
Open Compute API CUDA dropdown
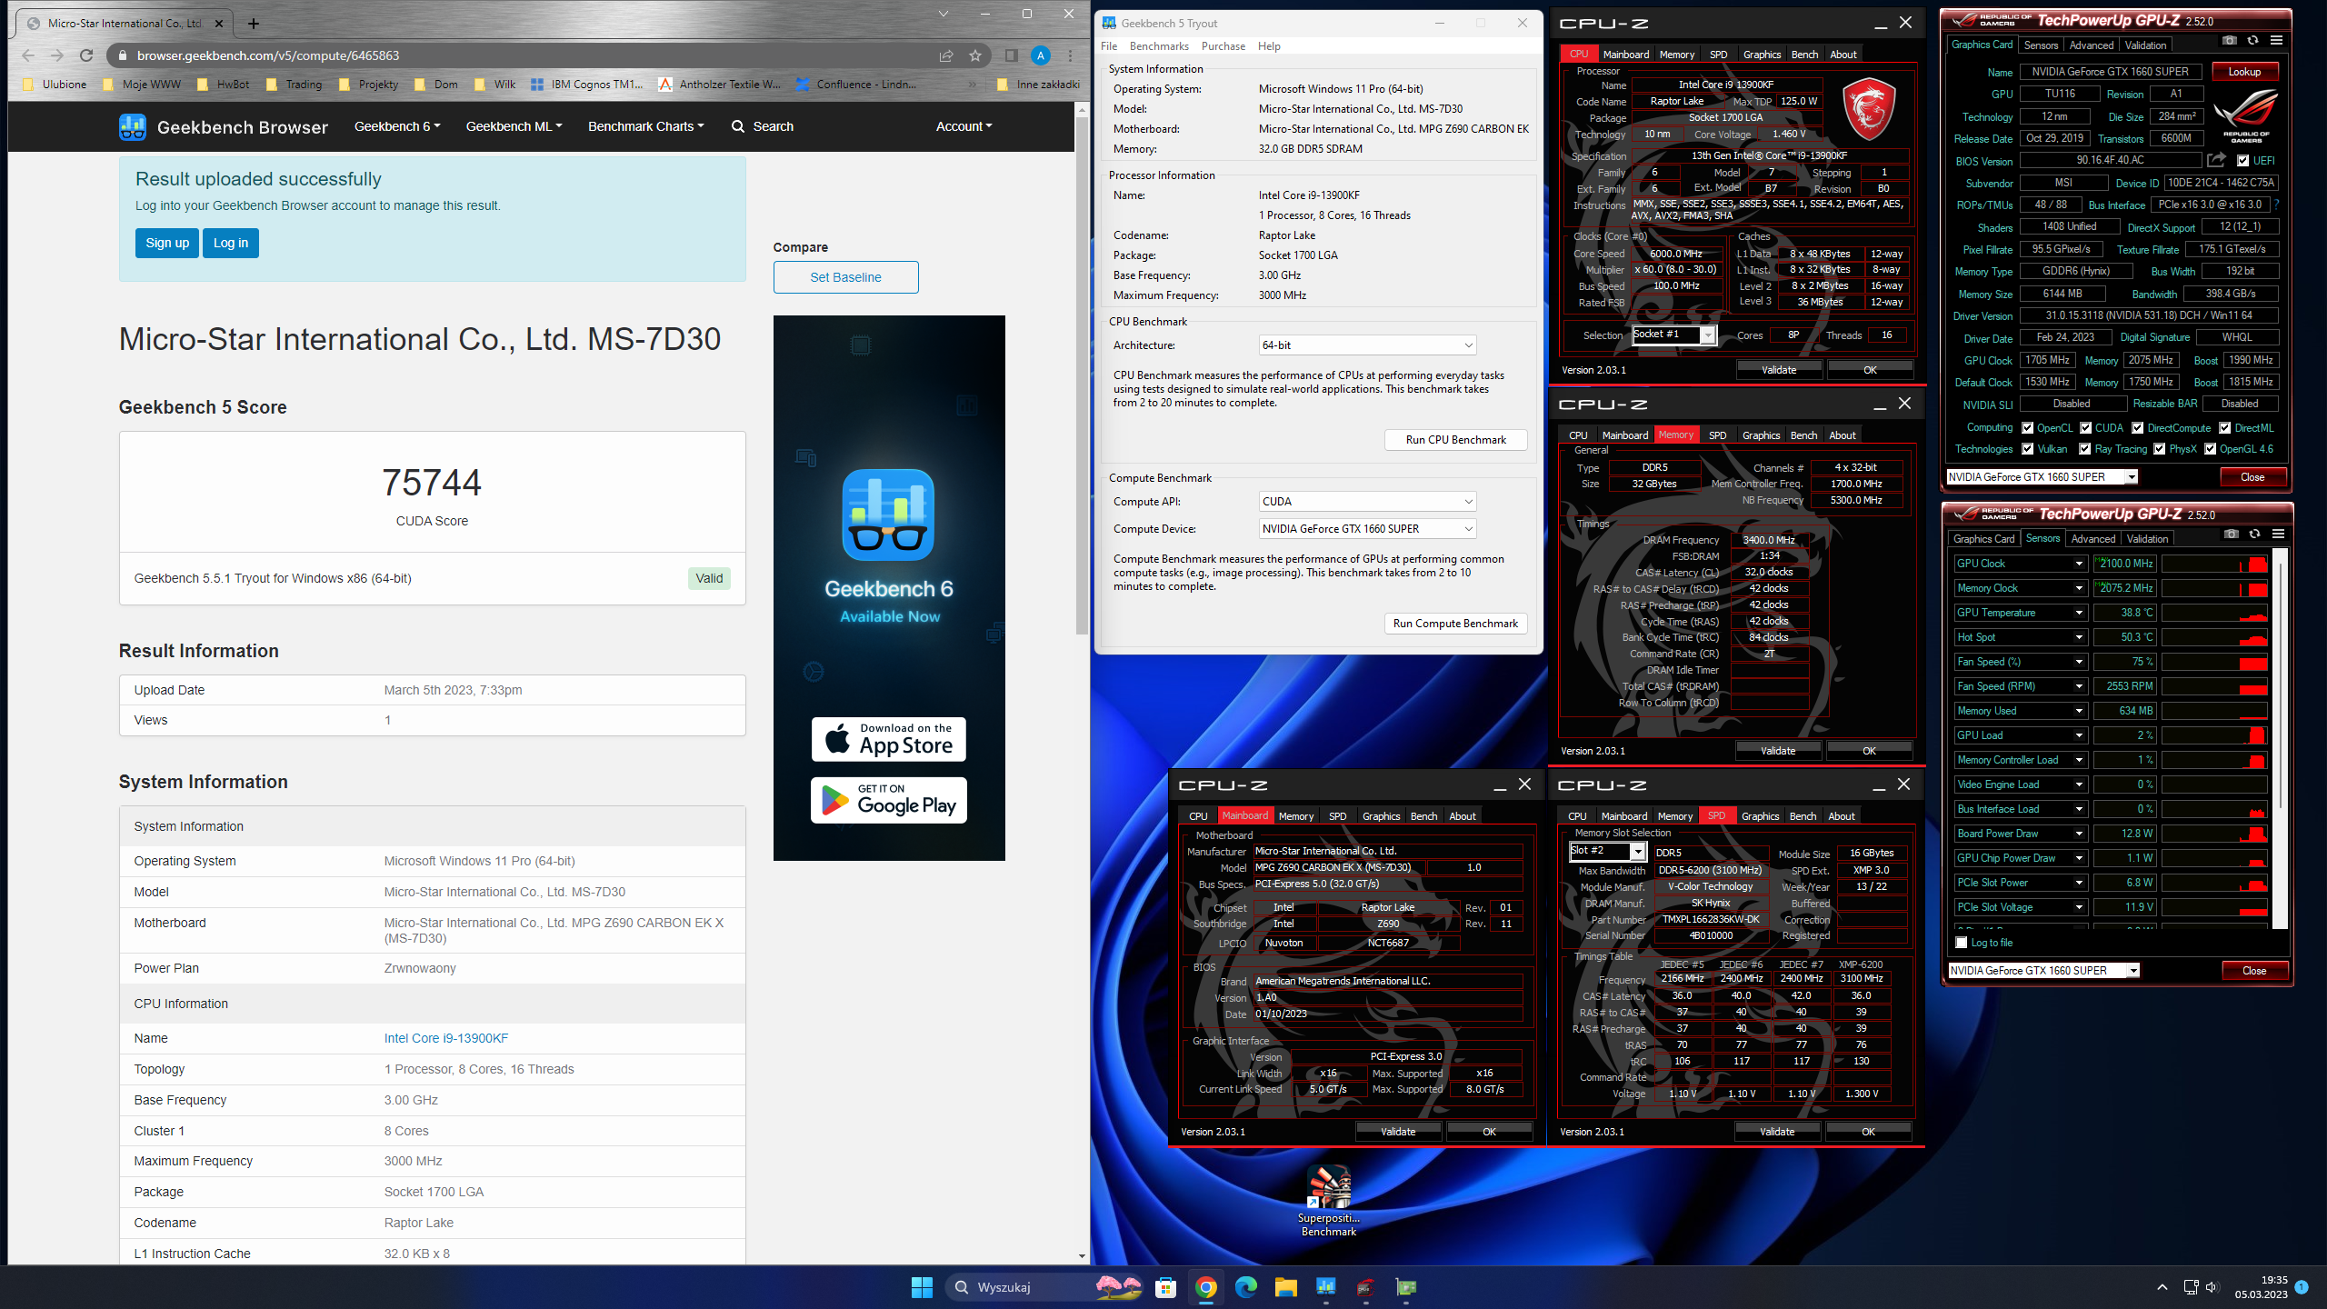(1367, 502)
